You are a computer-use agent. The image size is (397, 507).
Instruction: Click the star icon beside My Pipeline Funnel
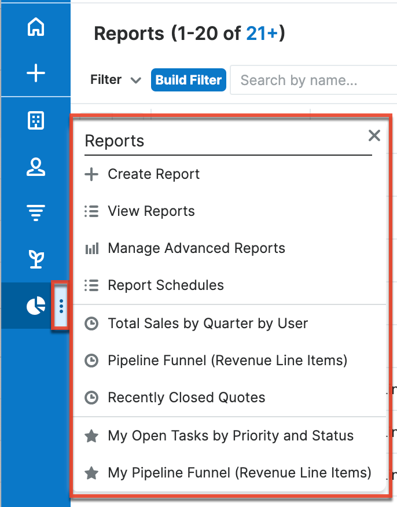(x=91, y=473)
